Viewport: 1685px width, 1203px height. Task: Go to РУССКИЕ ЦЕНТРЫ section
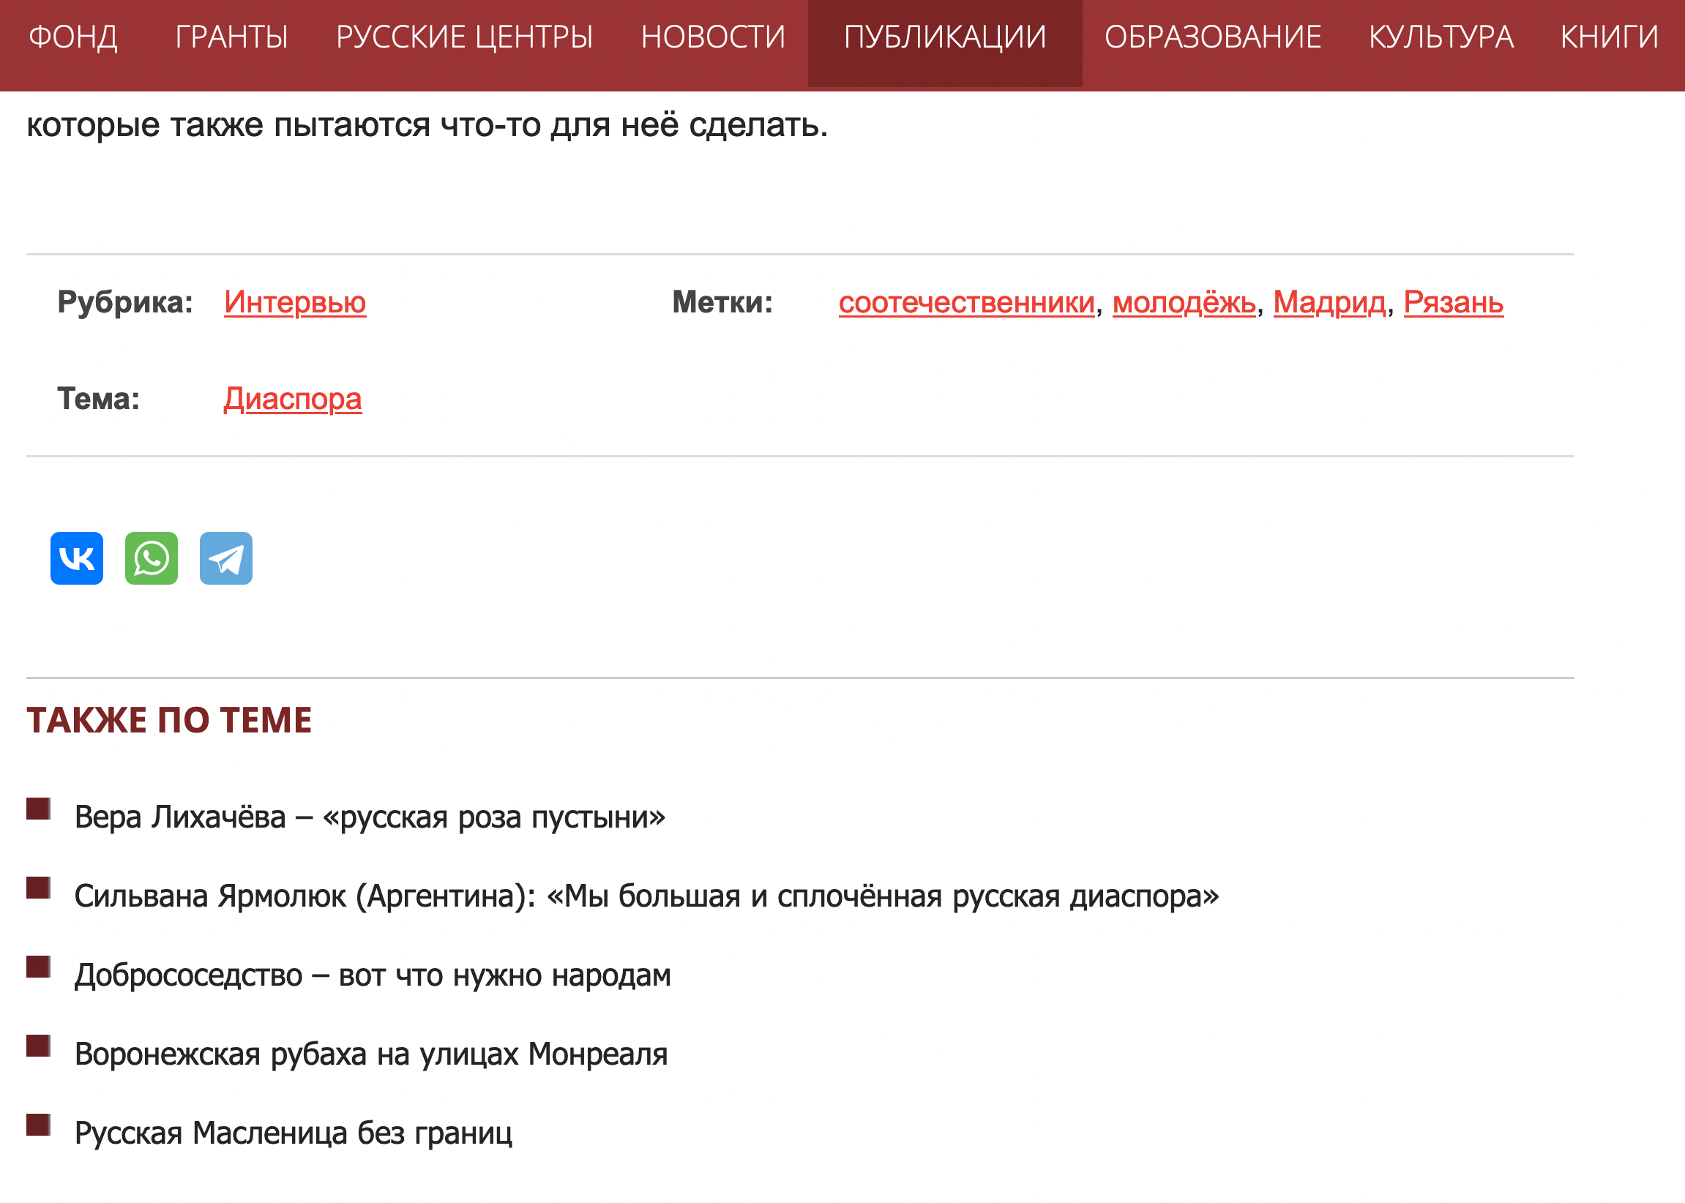(x=465, y=37)
